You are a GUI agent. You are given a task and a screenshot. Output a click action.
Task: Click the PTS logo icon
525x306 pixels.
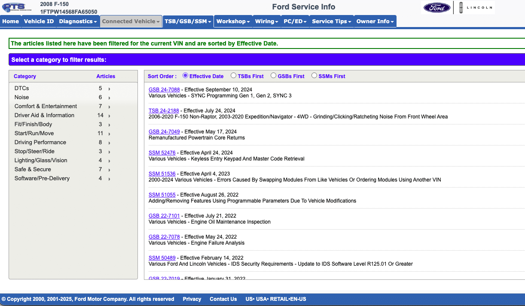tap(14, 7)
